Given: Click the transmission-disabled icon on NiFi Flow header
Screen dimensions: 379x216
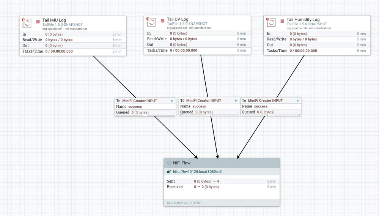Looking at the screenshot, I should click(x=169, y=163).
